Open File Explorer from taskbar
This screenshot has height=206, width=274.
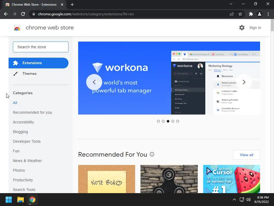[20, 200]
